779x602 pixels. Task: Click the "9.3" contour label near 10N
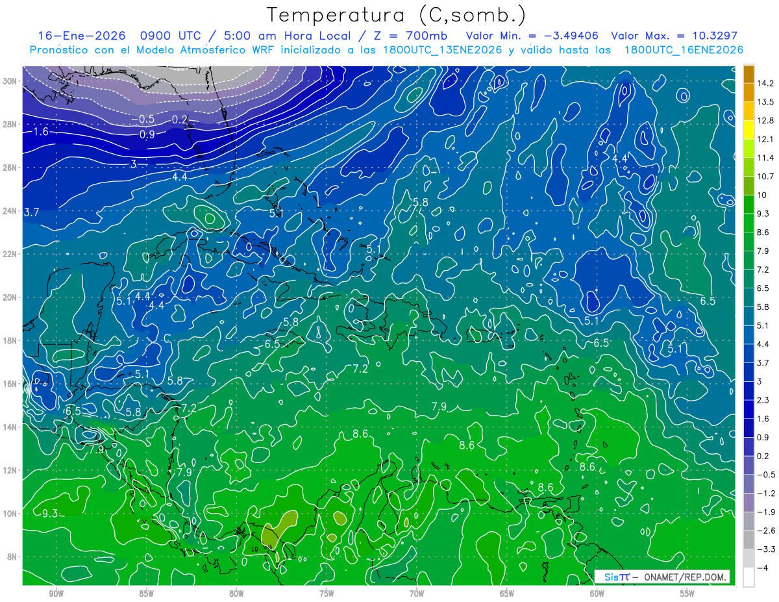[50, 514]
